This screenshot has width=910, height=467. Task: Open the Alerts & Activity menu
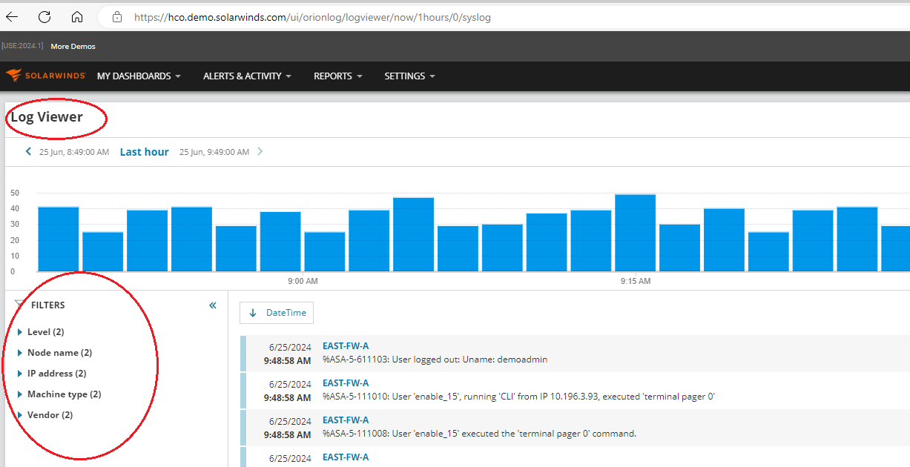pyautogui.click(x=247, y=76)
